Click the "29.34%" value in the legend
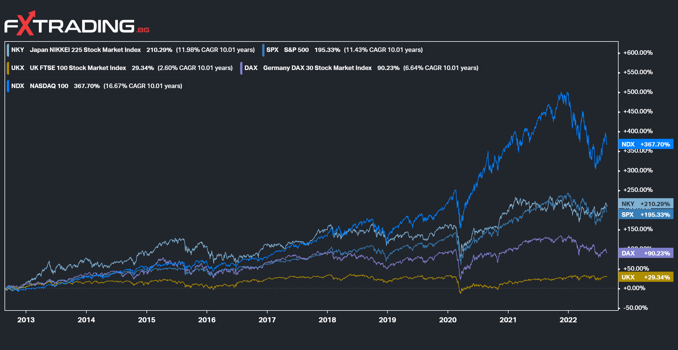Screen dimensions: 678x350 pyautogui.click(x=143, y=68)
